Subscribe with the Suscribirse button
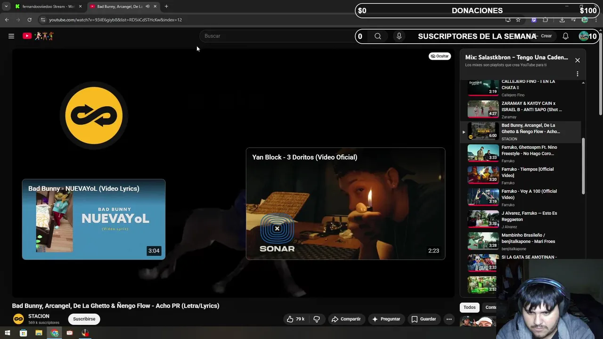 click(x=84, y=319)
